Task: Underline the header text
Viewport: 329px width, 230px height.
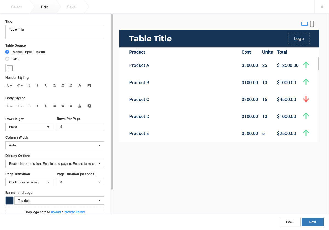Action: 46,85
